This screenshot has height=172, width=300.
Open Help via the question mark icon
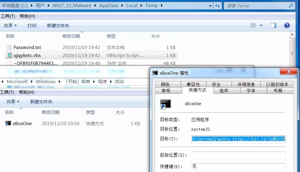[287, 25]
